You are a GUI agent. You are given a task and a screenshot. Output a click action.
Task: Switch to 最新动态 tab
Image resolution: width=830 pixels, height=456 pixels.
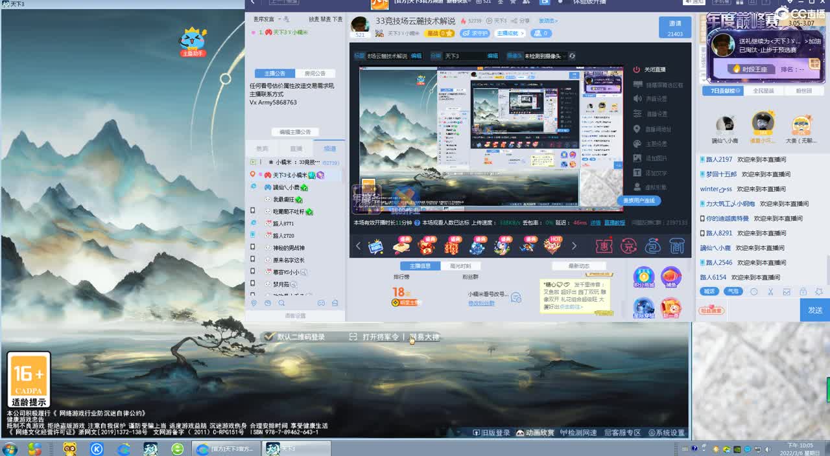(x=579, y=266)
